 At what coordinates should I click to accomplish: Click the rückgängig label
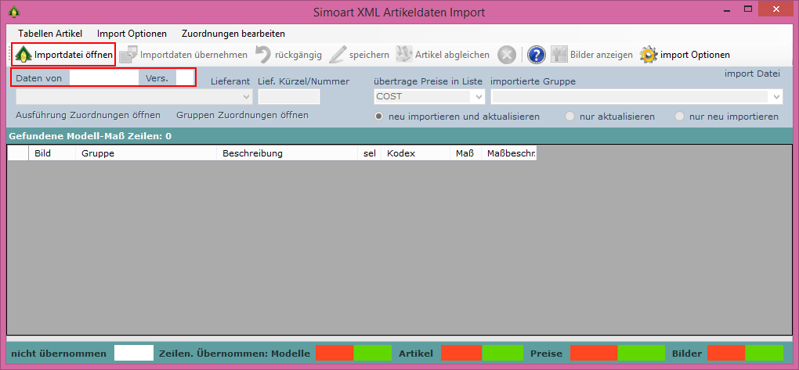298,55
